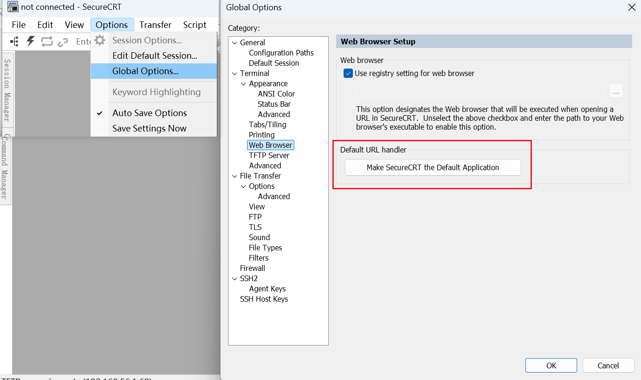Screen dimensions: 641x380
Task: Confirm the dialog with the OK button
Action: [x=551, y=366]
